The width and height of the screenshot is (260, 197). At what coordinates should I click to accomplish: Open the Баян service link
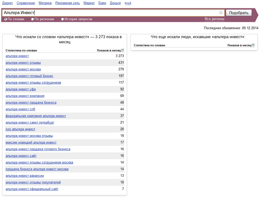click(102, 3)
